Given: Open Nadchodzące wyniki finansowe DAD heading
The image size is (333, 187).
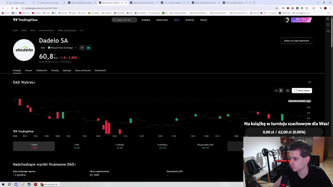Looking at the screenshot, I should (x=44, y=164).
